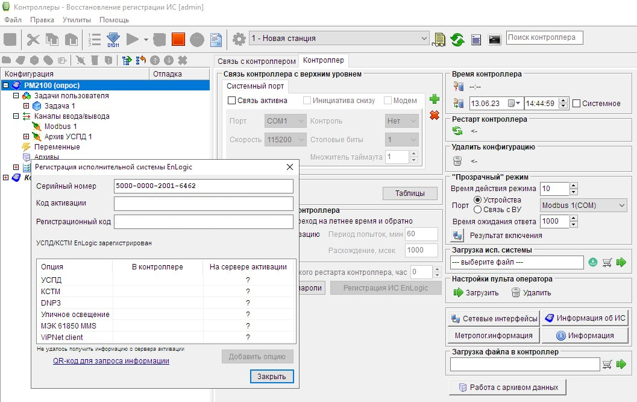Click the green refresh arrows toolbar icon

[457, 39]
